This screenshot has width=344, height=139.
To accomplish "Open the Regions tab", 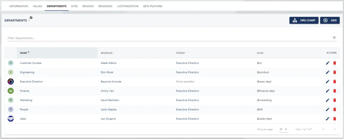I will 88,6.
